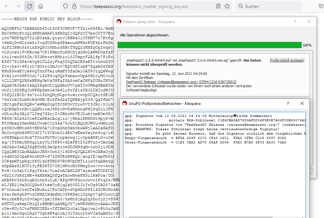Focus the Suchen search box

268,6
